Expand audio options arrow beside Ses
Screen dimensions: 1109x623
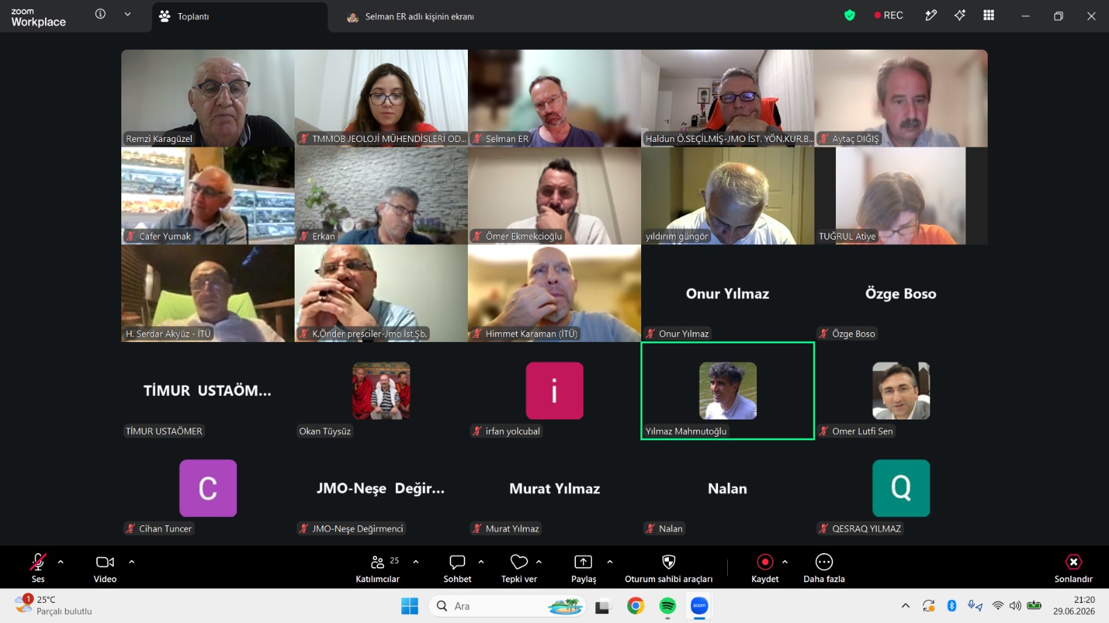61,562
